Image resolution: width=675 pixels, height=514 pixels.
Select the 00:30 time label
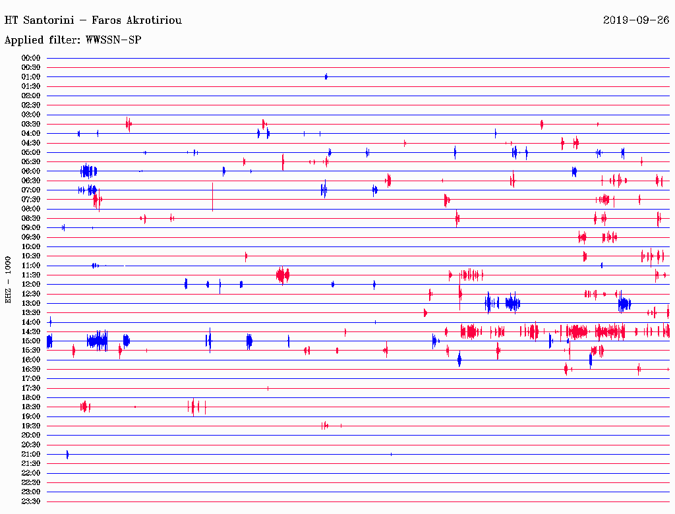(x=31, y=68)
